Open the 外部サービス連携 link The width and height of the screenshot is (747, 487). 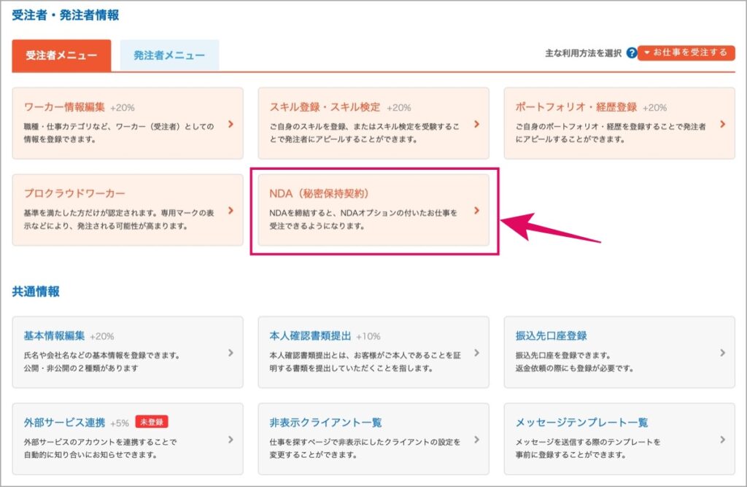tap(64, 422)
